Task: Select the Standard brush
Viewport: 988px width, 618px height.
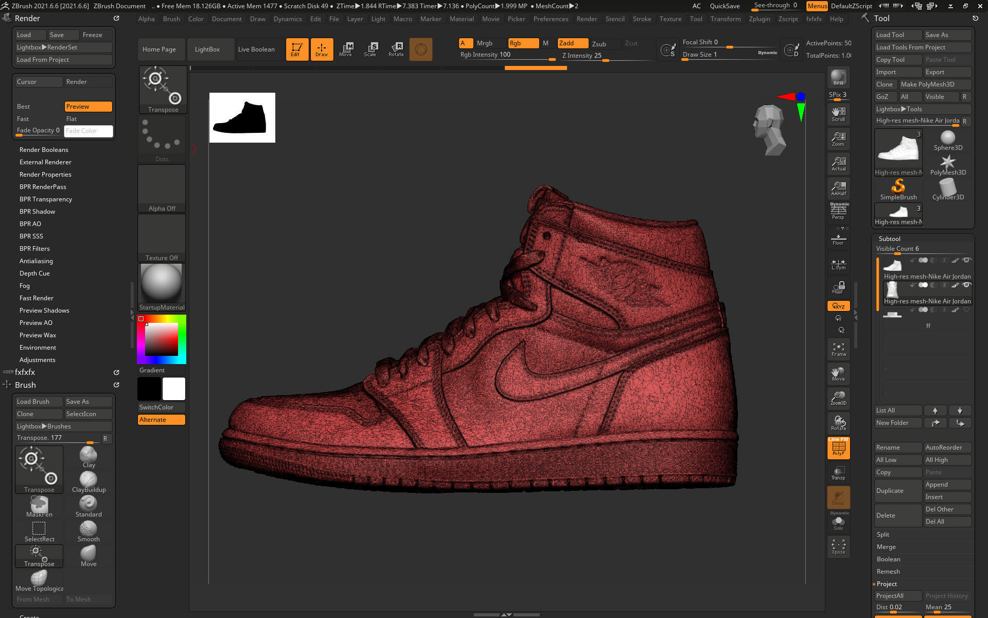Action: [89, 507]
